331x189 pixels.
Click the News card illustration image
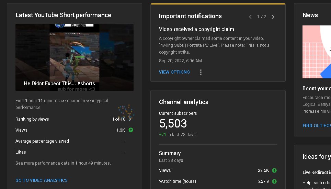(x=317, y=52)
